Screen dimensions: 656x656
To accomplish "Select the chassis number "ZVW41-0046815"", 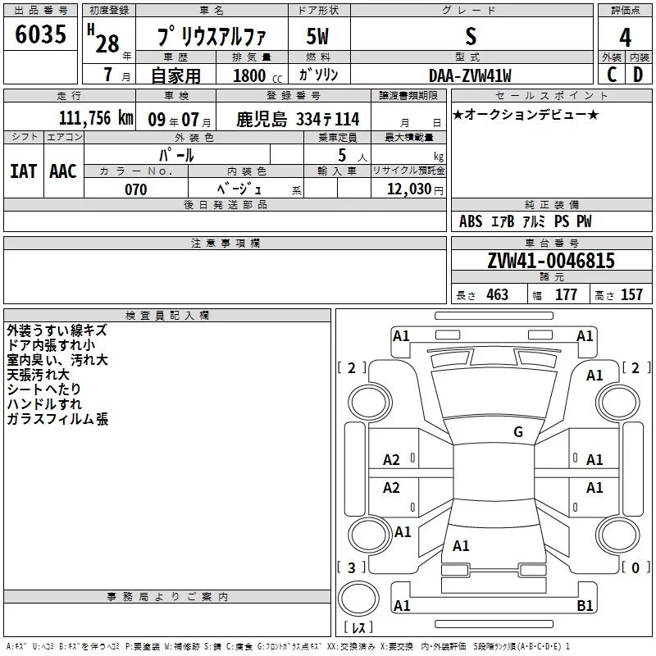I will [x=551, y=261].
